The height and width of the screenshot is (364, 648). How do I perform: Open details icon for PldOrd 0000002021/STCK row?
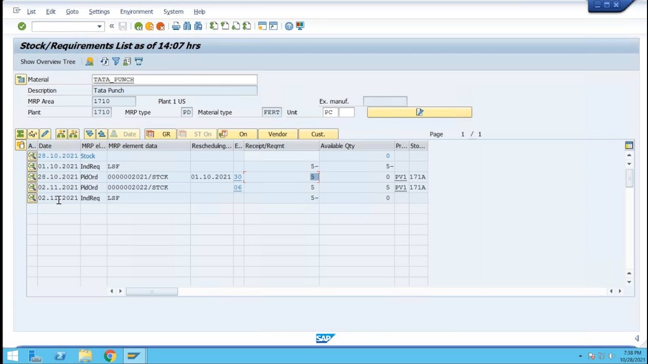click(32, 177)
